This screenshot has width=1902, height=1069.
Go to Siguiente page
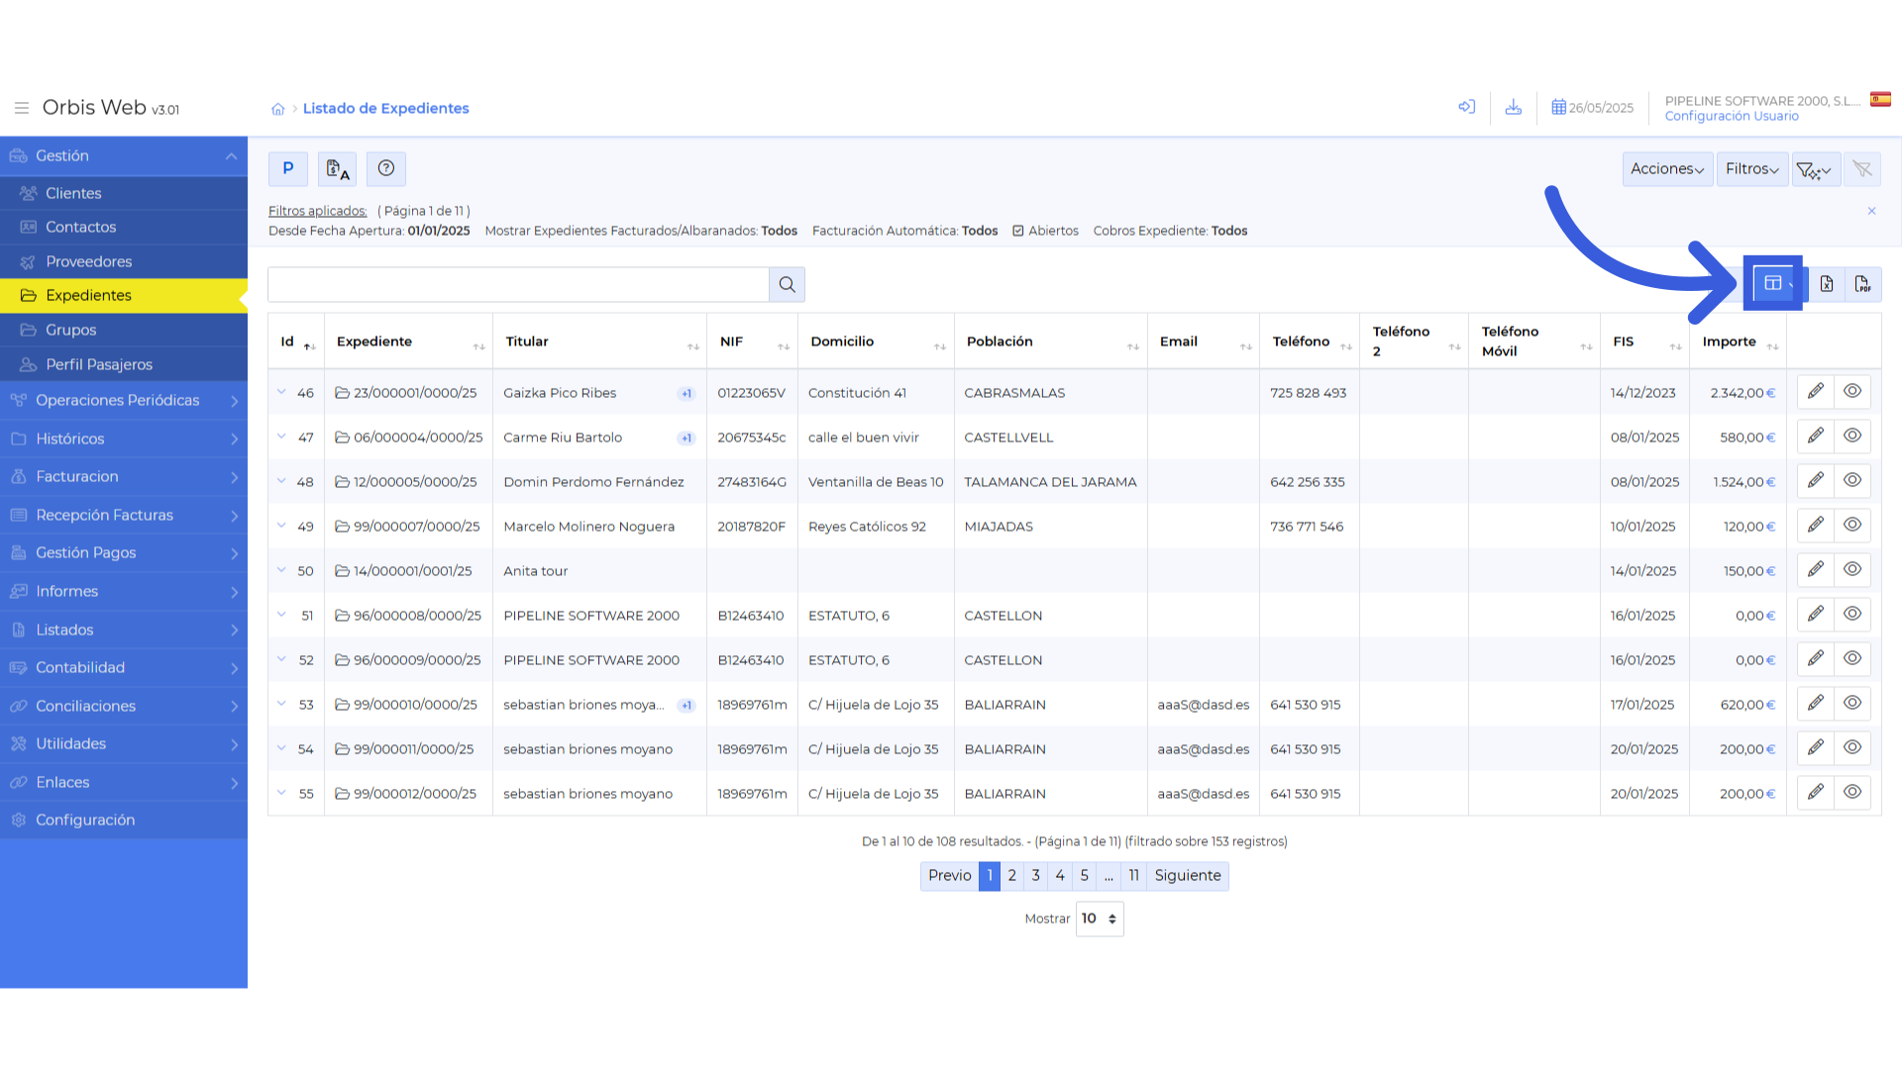pyautogui.click(x=1188, y=876)
